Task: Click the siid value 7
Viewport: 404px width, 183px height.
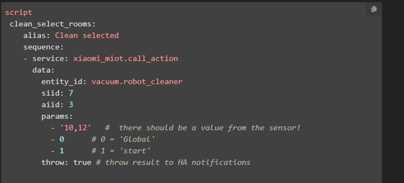Action: [x=71, y=93]
